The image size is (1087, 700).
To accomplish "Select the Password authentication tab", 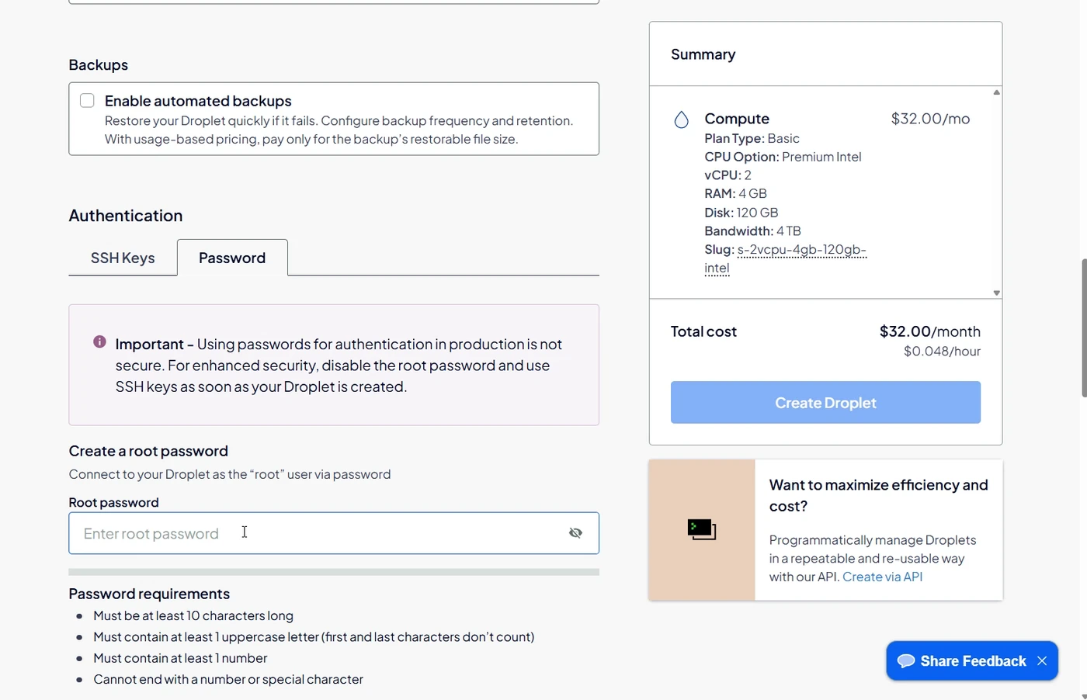I will click(232, 258).
